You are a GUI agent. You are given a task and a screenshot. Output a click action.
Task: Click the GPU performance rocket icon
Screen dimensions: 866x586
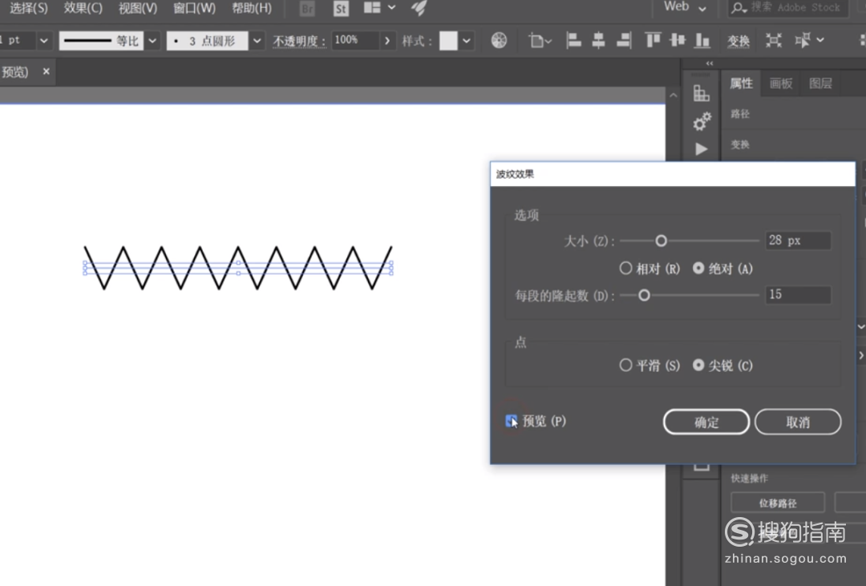[419, 7]
